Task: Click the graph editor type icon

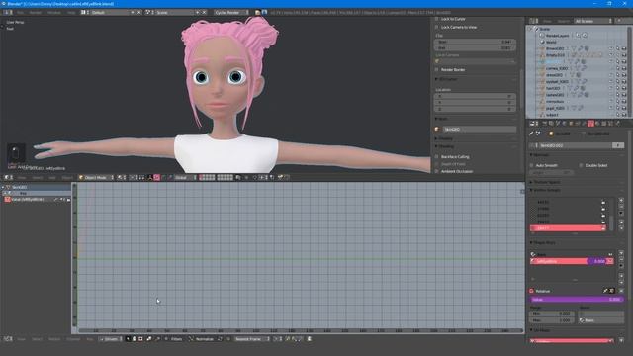Action: tap(7, 338)
